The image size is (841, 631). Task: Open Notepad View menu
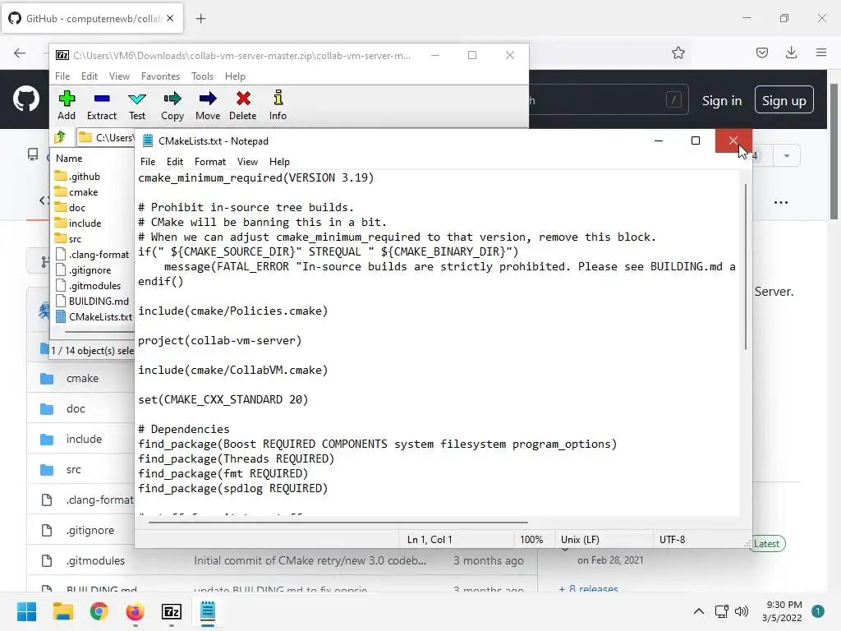pos(247,162)
